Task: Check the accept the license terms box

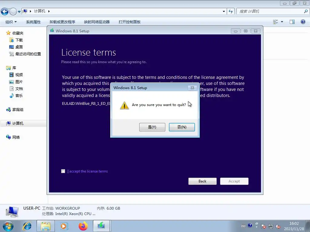Action: pyautogui.click(x=63, y=171)
